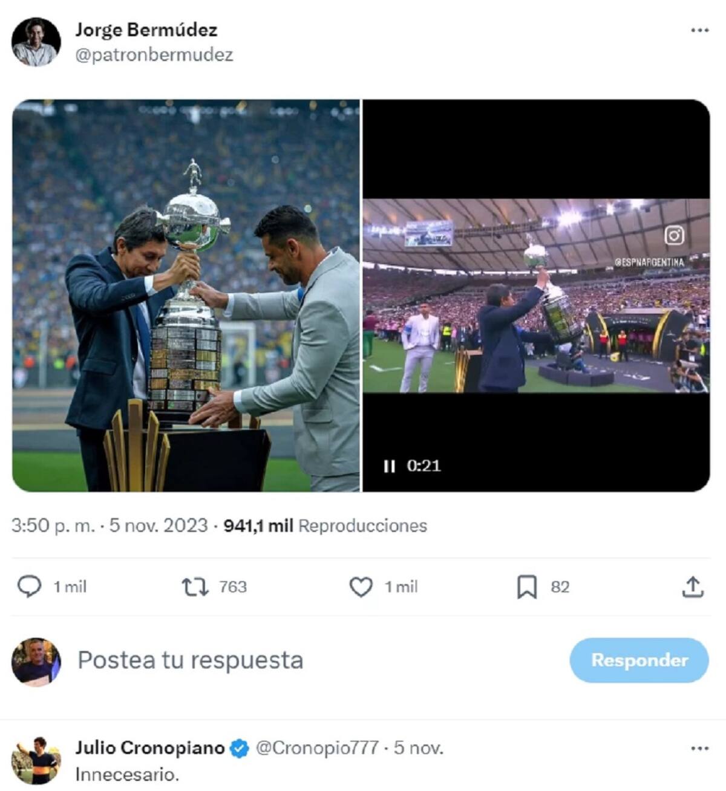Viewport: 726px width, 791px height.
Task: Click the 941,1 mil Reproducciones view count
Action: click(x=325, y=526)
